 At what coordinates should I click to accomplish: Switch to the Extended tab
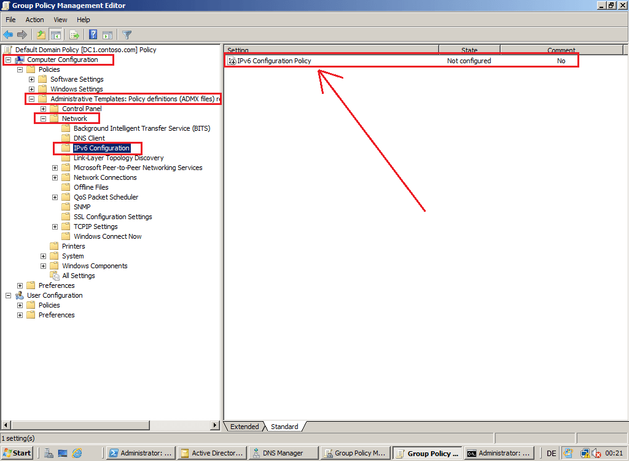pyautogui.click(x=244, y=427)
